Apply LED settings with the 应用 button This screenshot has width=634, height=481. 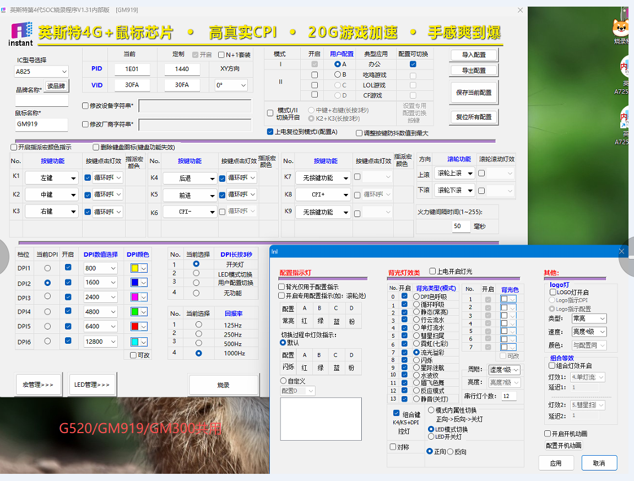coord(556,463)
